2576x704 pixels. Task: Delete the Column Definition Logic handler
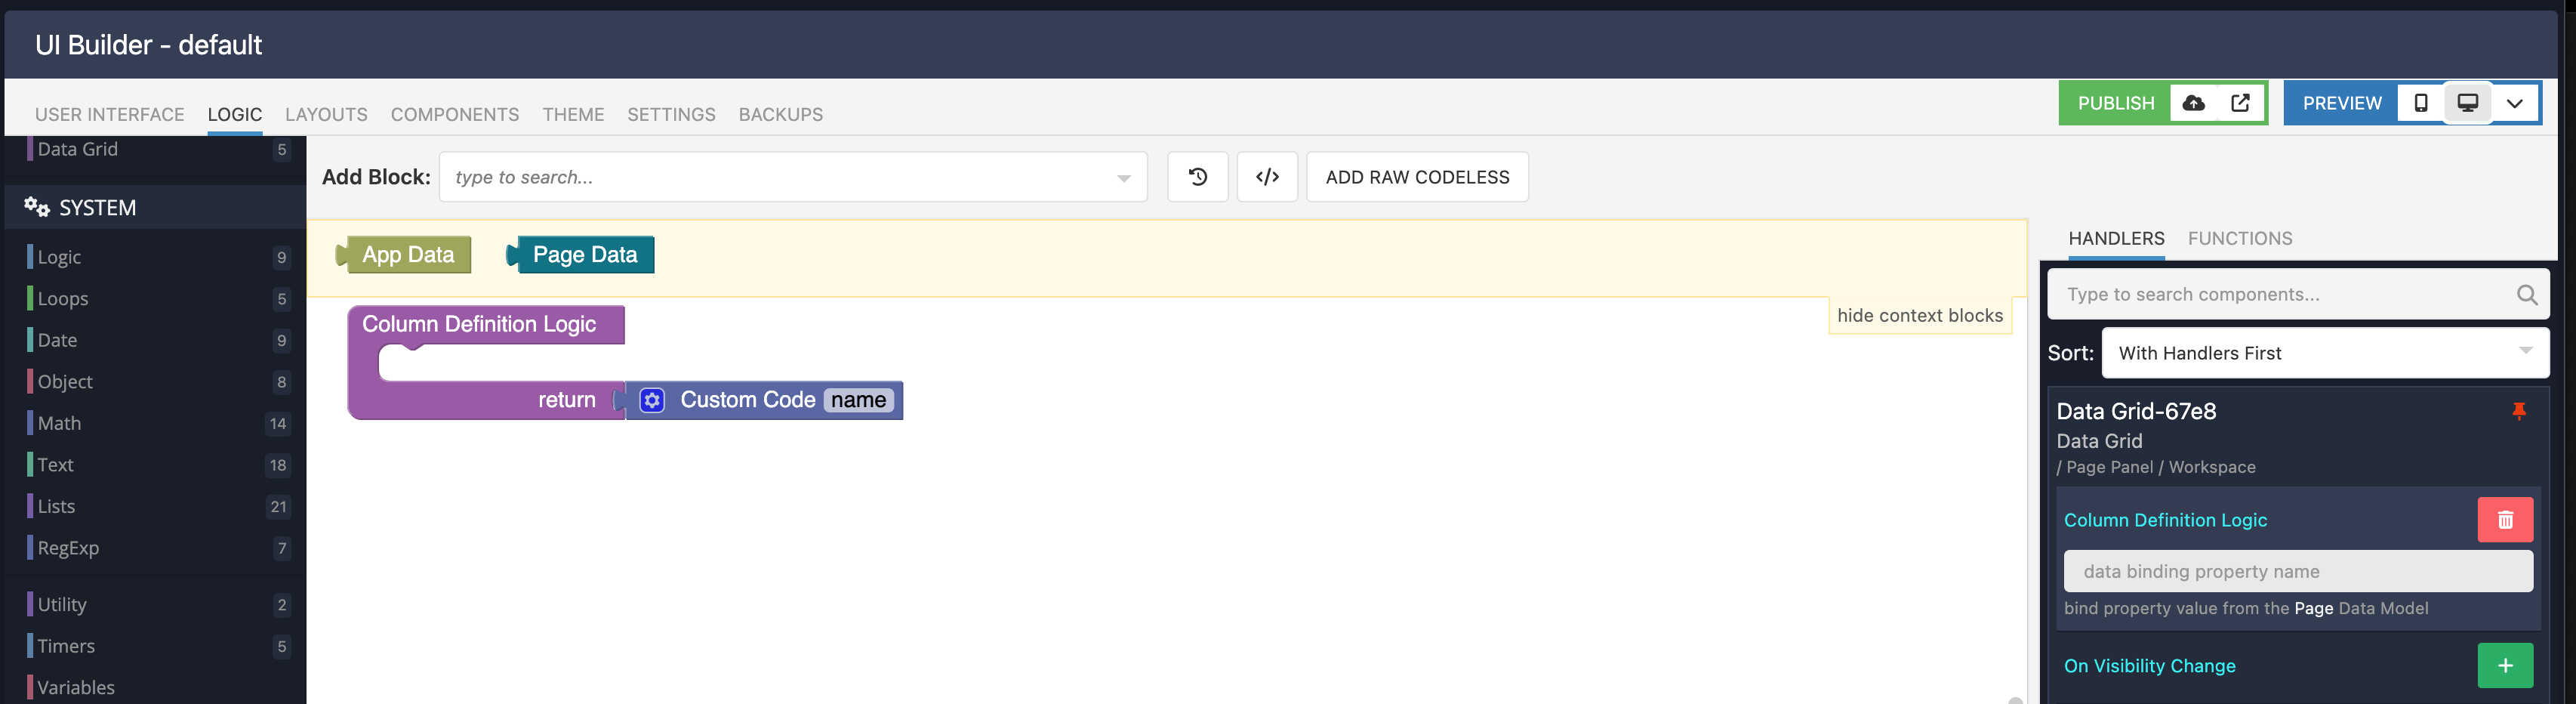2504,520
